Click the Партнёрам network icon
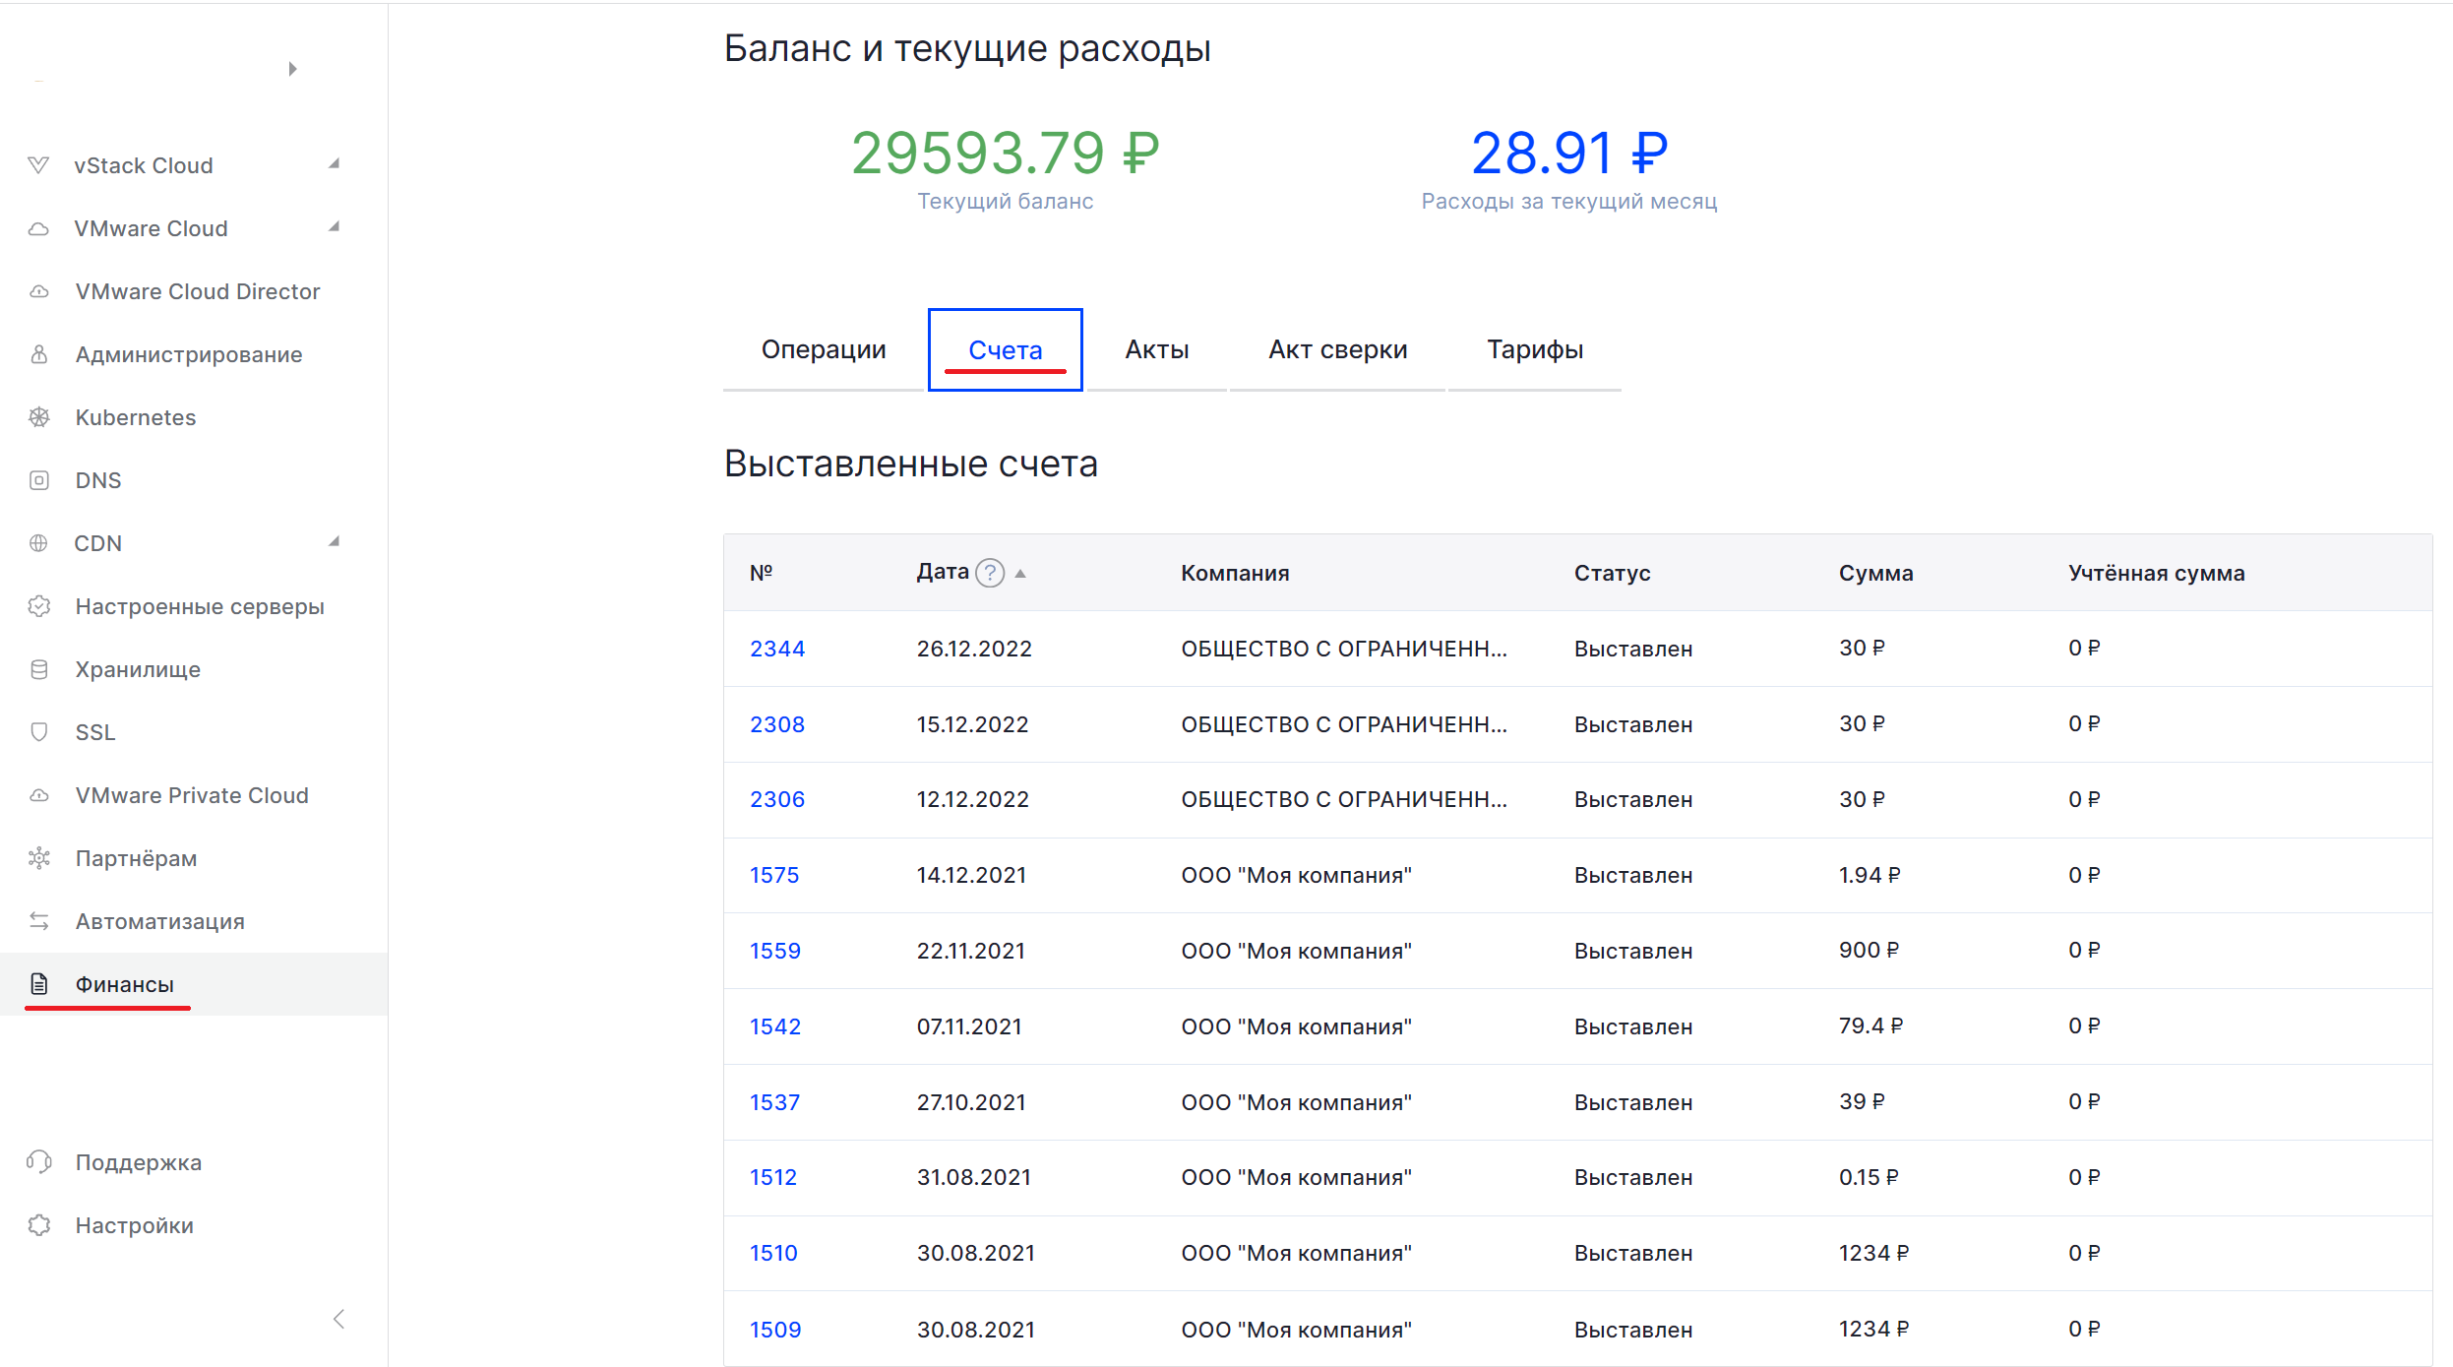Screen dimensions: 2453x1367 coord(38,858)
